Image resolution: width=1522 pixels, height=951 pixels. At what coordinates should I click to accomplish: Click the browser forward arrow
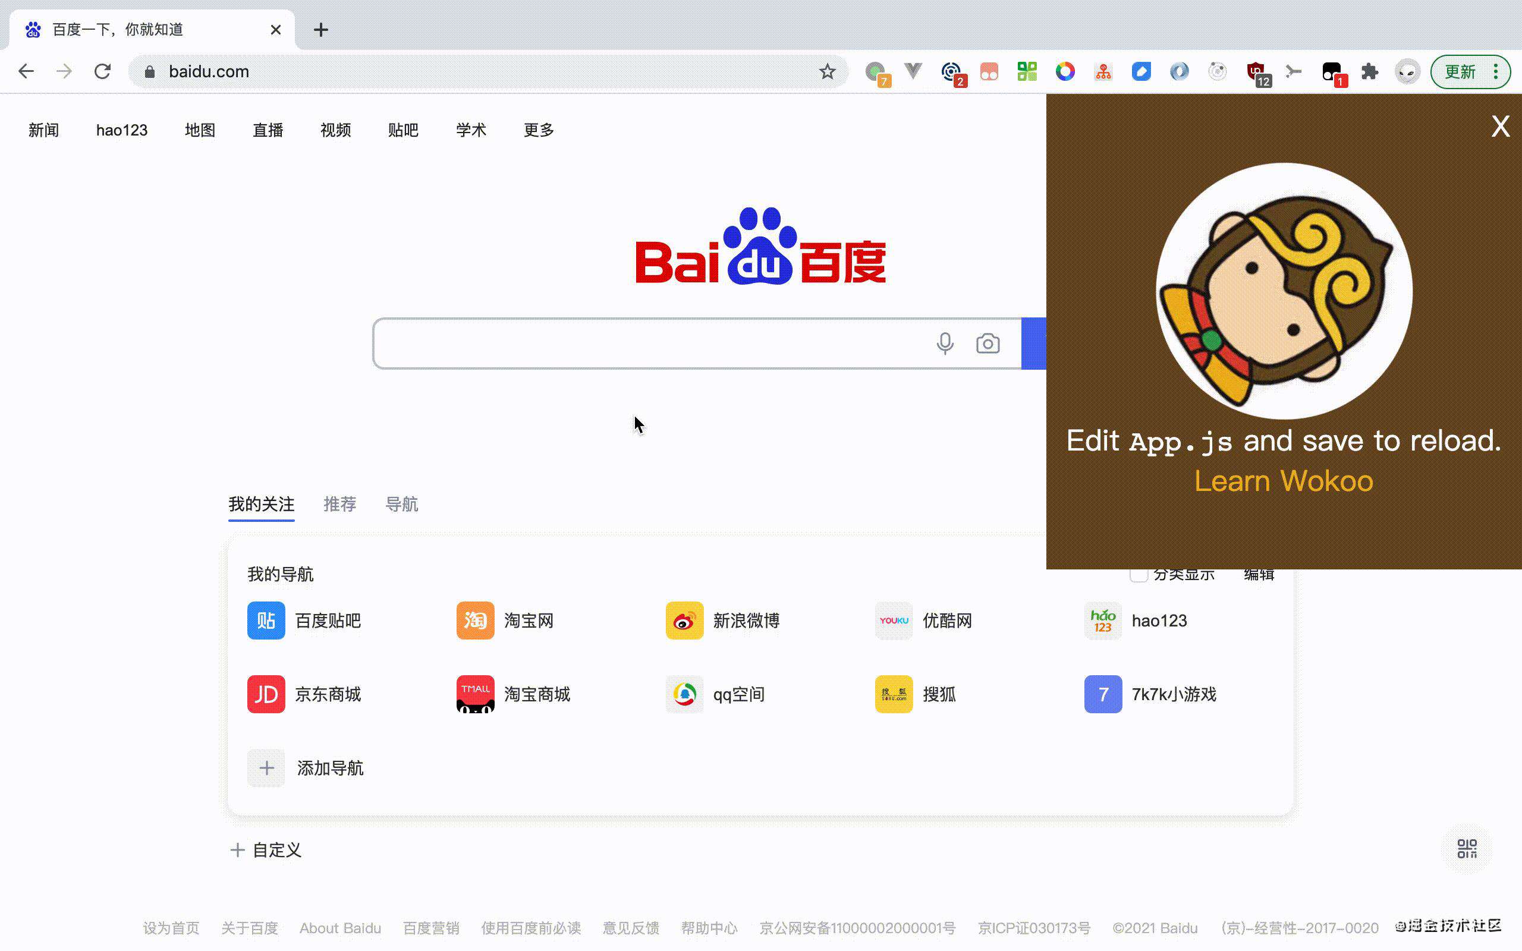coord(64,72)
